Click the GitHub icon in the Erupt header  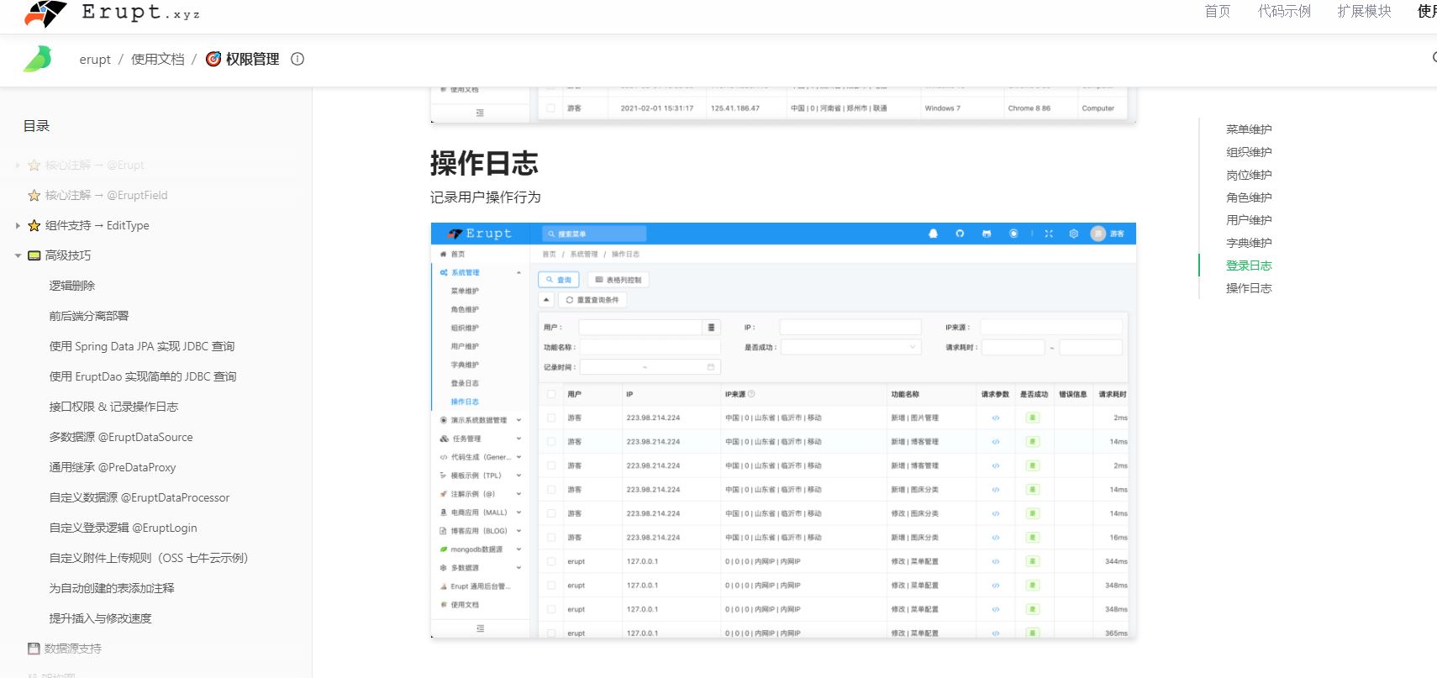pos(960,234)
